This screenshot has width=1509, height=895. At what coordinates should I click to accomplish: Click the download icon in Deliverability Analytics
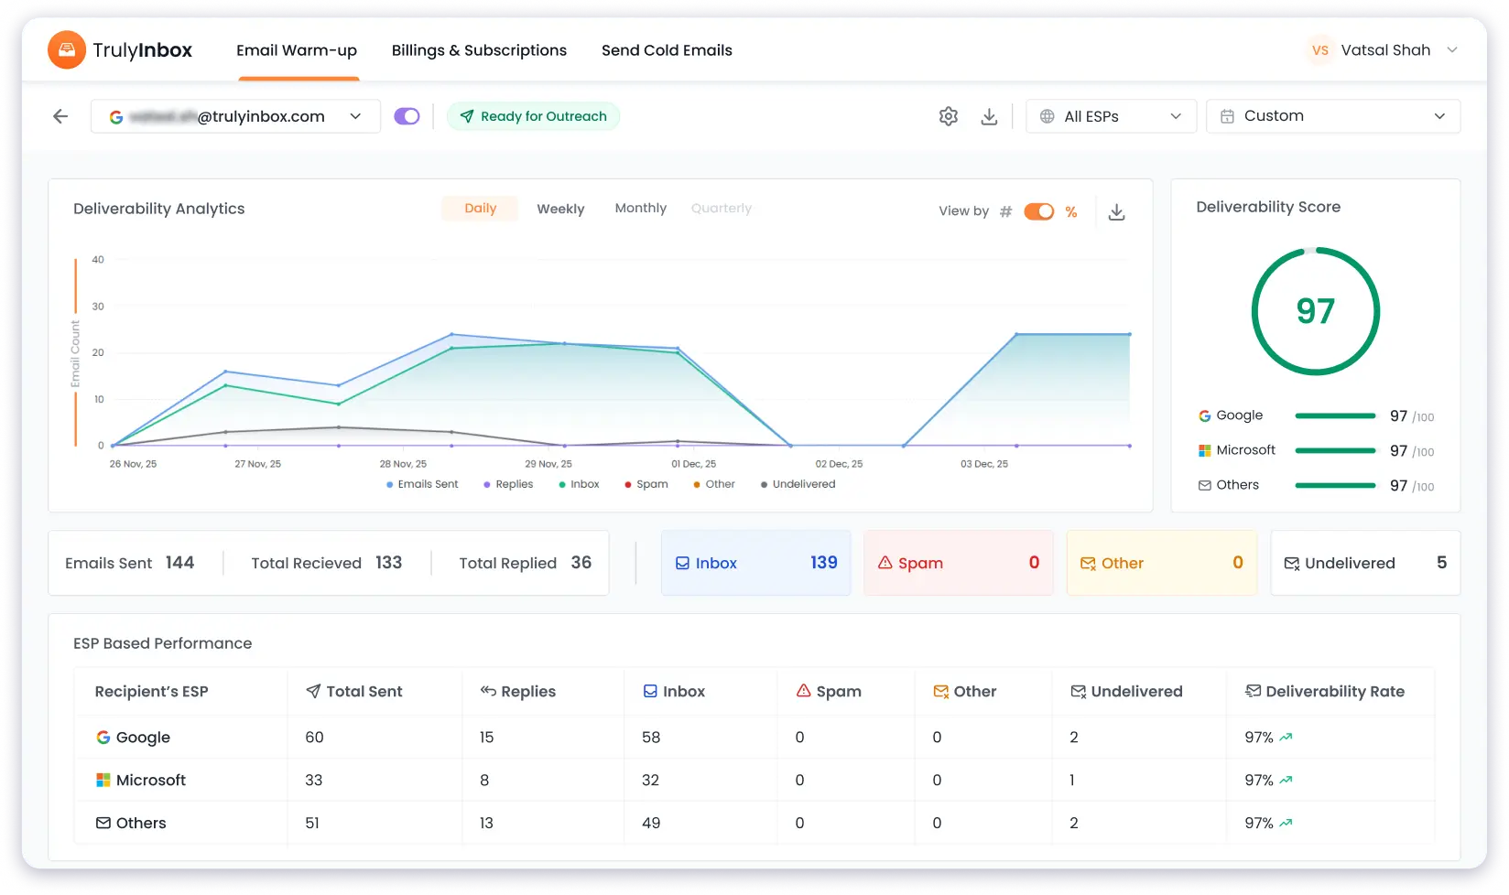click(1116, 211)
